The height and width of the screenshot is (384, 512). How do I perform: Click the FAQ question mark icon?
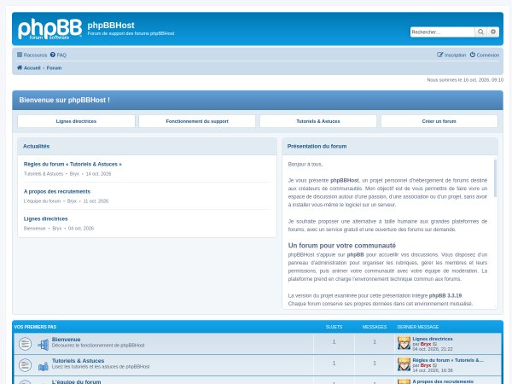pos(53,55)
